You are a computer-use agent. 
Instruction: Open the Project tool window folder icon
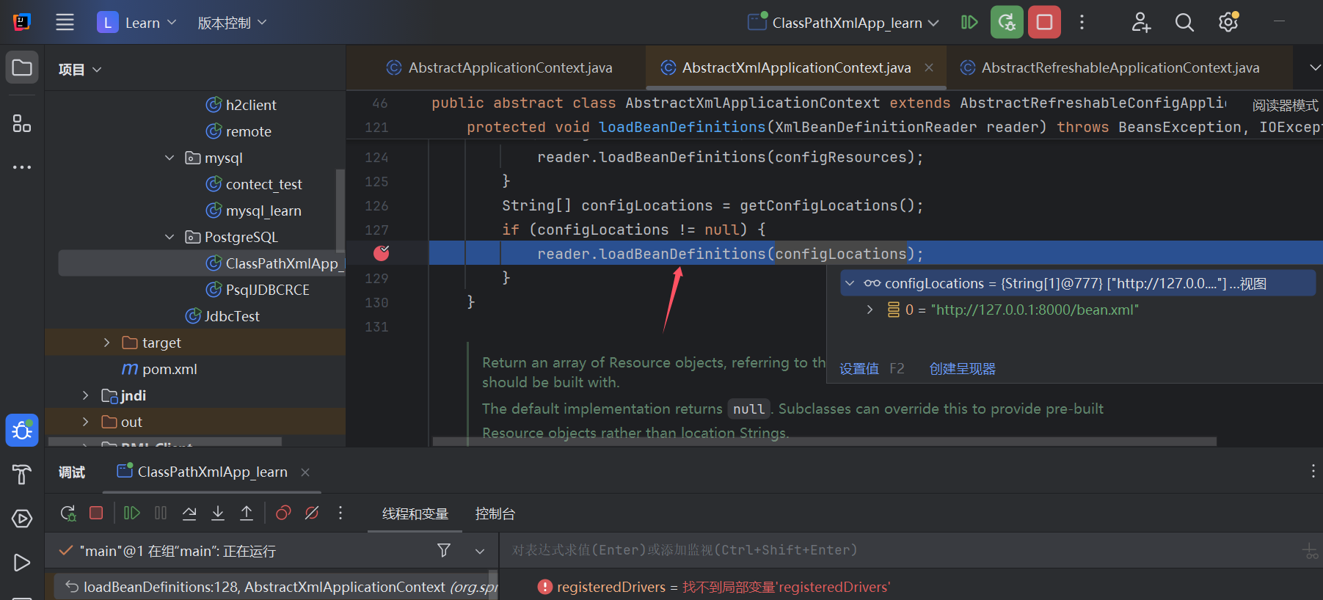pyautogui.click(x=22, y=68)
